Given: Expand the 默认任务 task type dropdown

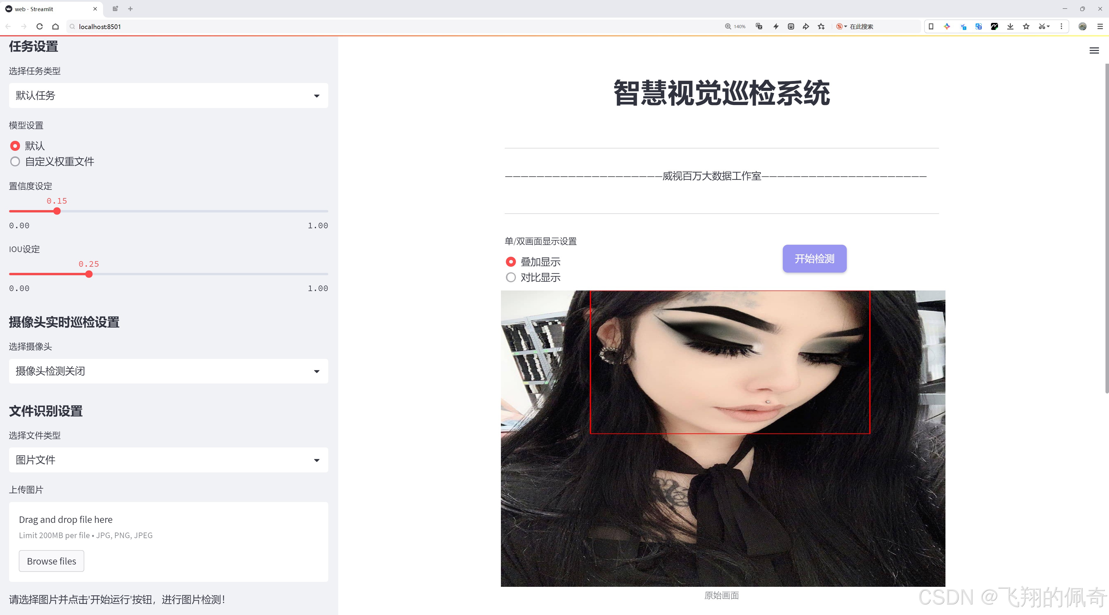Looking at the screenshot, I should (168, 95).
